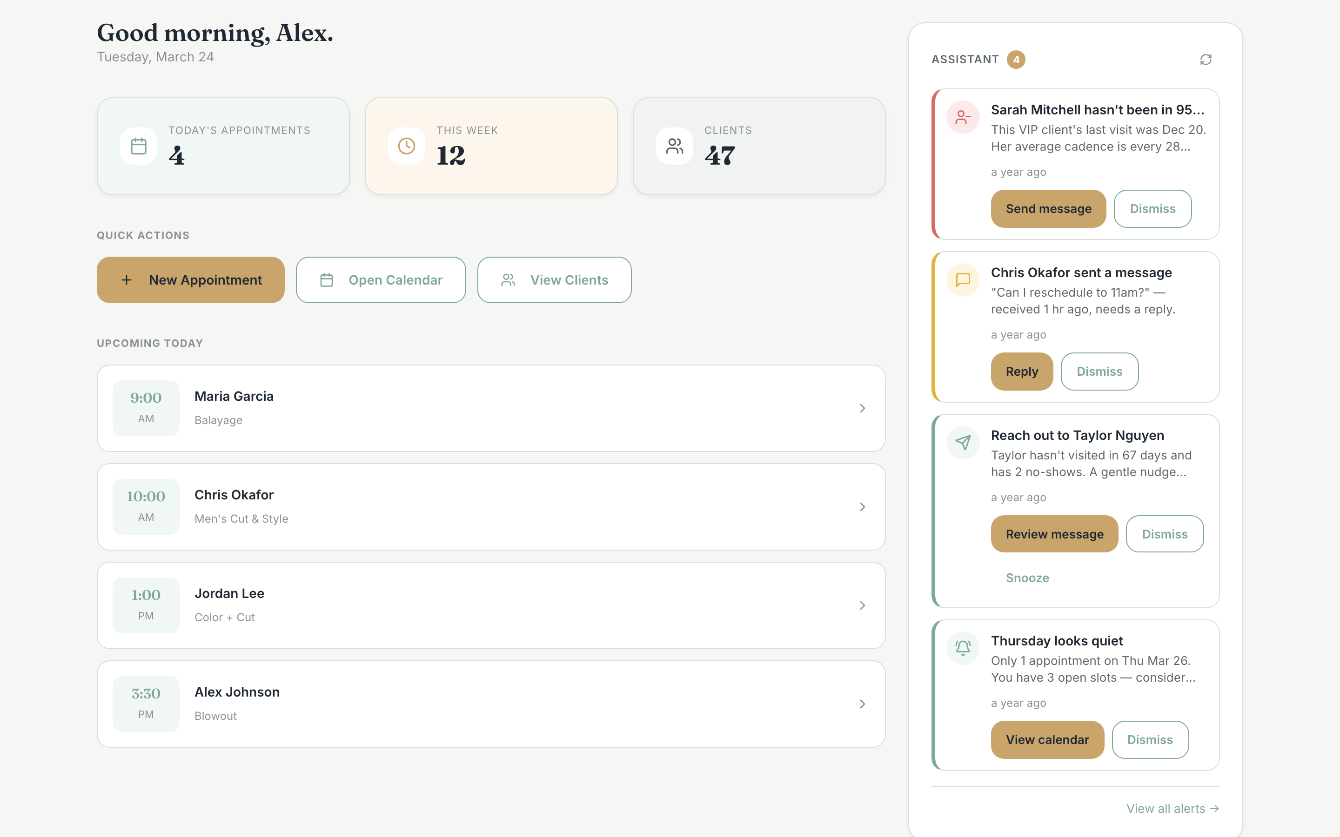Open View all alerts

coord(1172,808)
